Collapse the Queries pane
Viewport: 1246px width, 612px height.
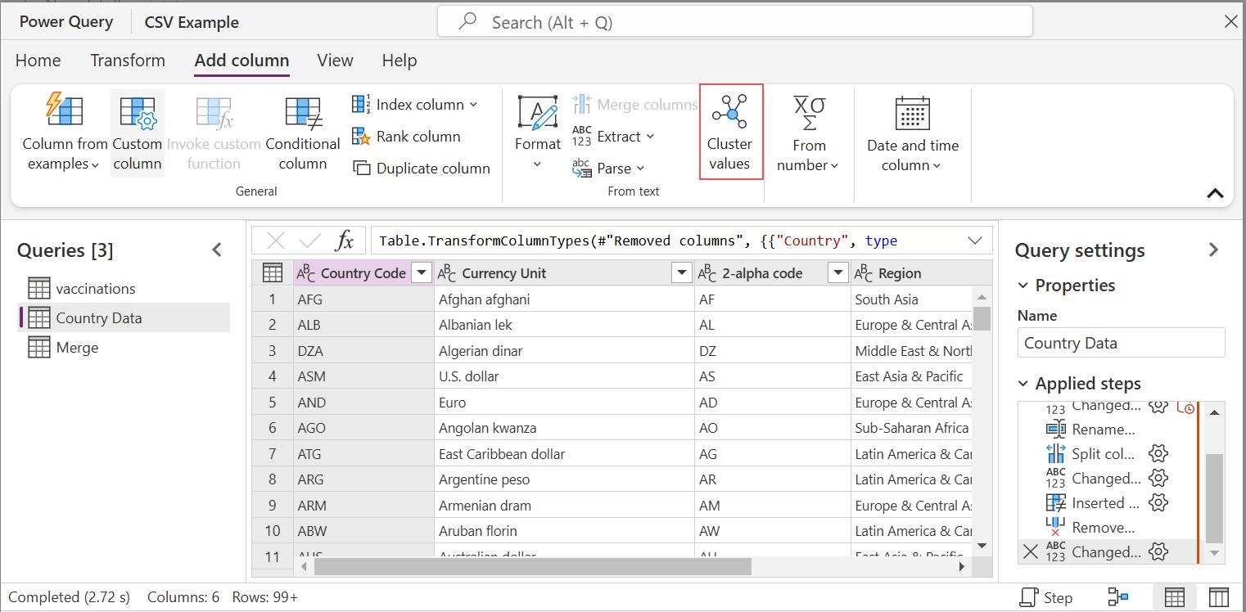pyautogui.click(x=217, y=250)
